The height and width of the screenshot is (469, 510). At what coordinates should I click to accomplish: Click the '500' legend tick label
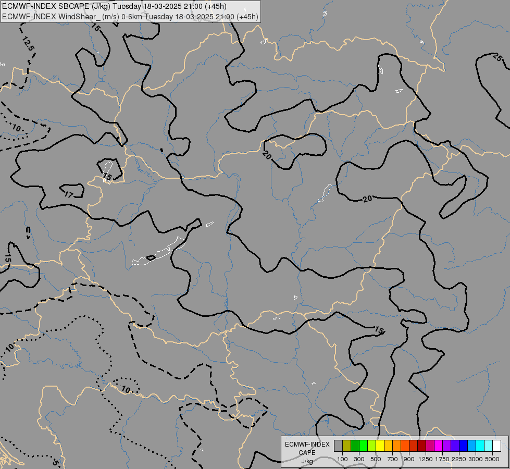click(x=376, y=459)
